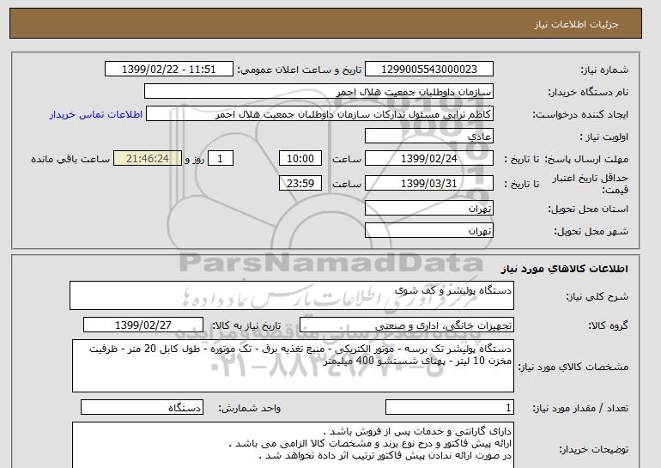Click the need date field 1399/02/27

point(143,325)
